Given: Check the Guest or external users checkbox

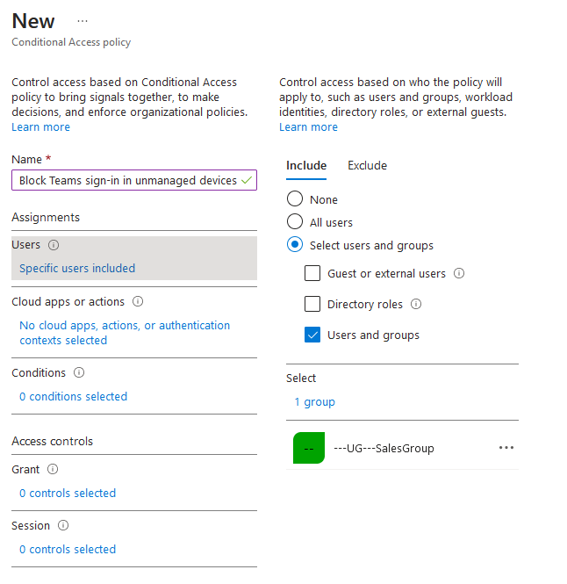Looking at the screenshot, I should point(312,273).
